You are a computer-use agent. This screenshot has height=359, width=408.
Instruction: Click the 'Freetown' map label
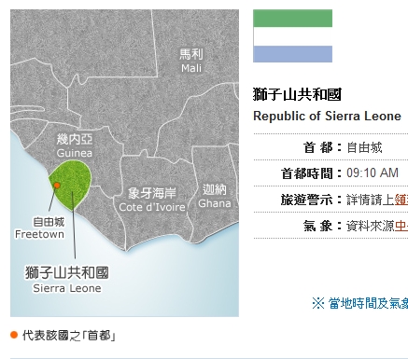(x=39, y=234)
